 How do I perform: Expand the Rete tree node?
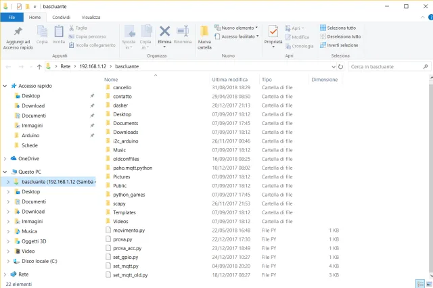click(5, 274)
